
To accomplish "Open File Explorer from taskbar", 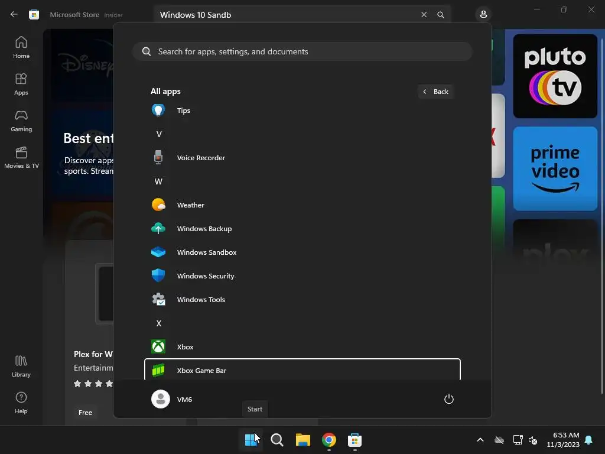I will pos(303,439).
